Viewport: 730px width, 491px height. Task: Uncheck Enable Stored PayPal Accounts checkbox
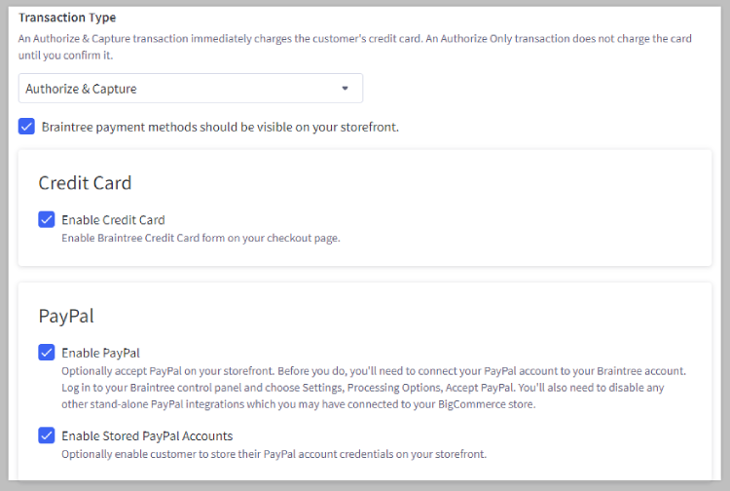pyautogui.click(x=46, y=435)
